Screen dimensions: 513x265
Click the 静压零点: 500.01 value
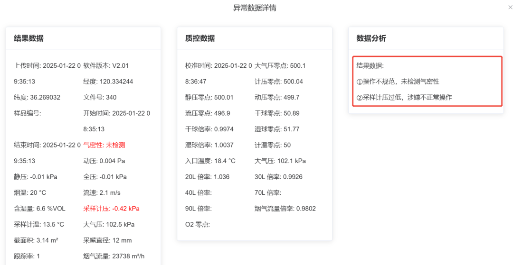(209, 97)
